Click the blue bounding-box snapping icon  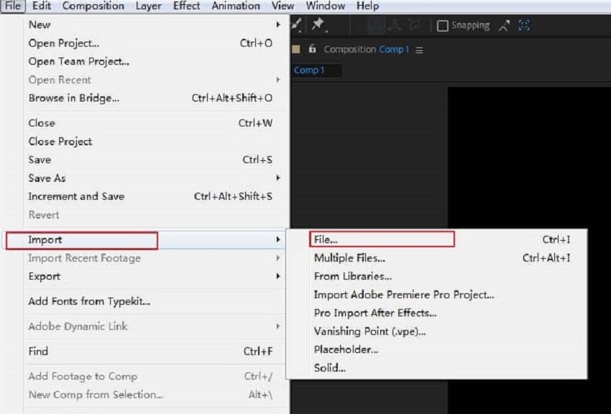(x=525, y=25)
